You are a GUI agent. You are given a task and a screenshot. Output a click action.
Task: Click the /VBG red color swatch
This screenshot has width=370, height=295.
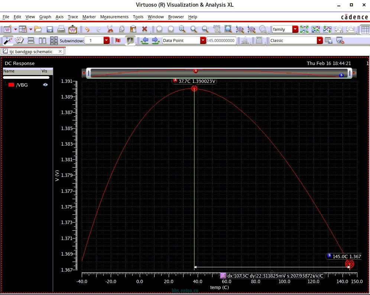[x=11, y=85]
